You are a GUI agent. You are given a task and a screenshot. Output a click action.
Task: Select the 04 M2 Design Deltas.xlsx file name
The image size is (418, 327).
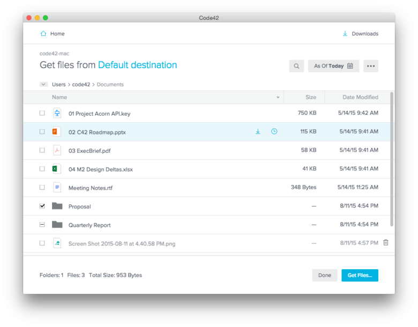(101, 169)
